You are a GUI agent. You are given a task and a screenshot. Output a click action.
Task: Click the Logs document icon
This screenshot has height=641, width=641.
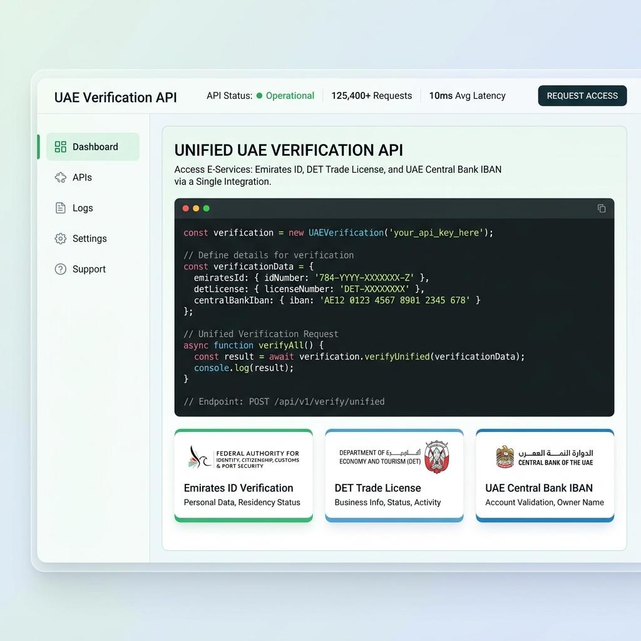61,208
